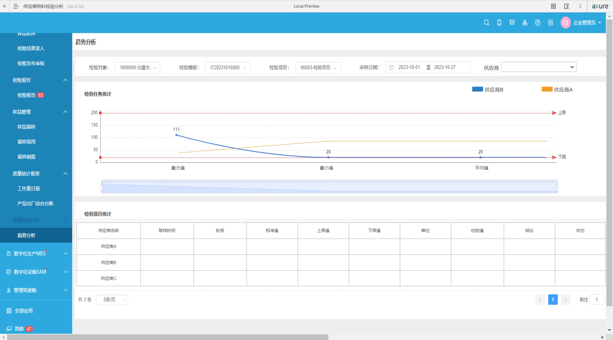This screenshot has height=340, width=613.
Task: Expand the 管理驾驶舱 menu
Action: tap(66, 290)
